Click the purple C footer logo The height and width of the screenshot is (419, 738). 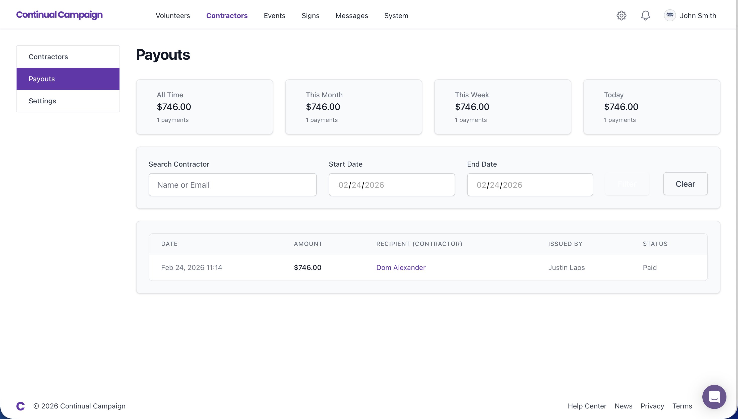coord(20,406)
